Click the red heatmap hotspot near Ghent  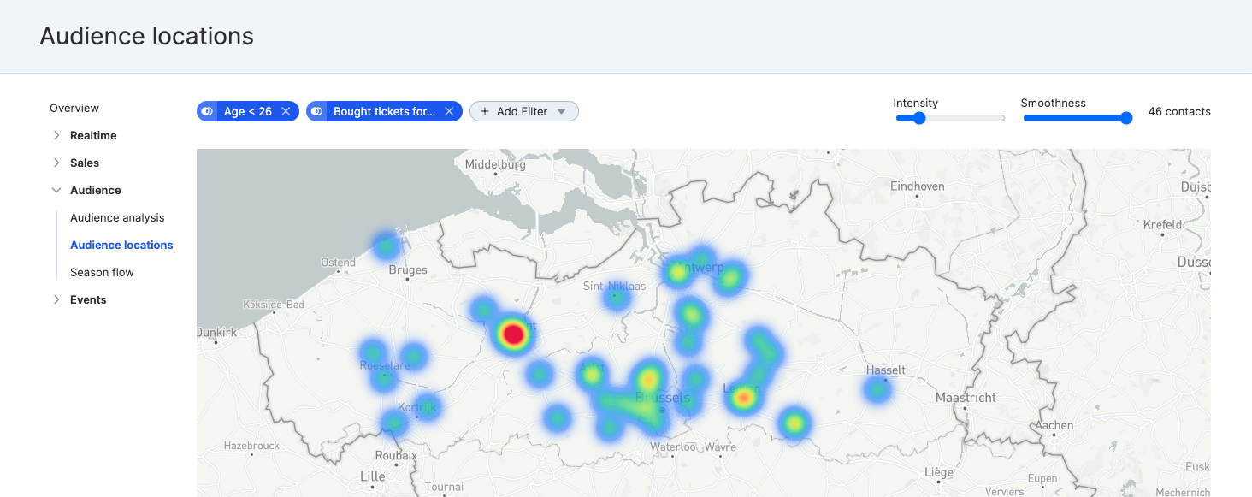coord(513,334)
